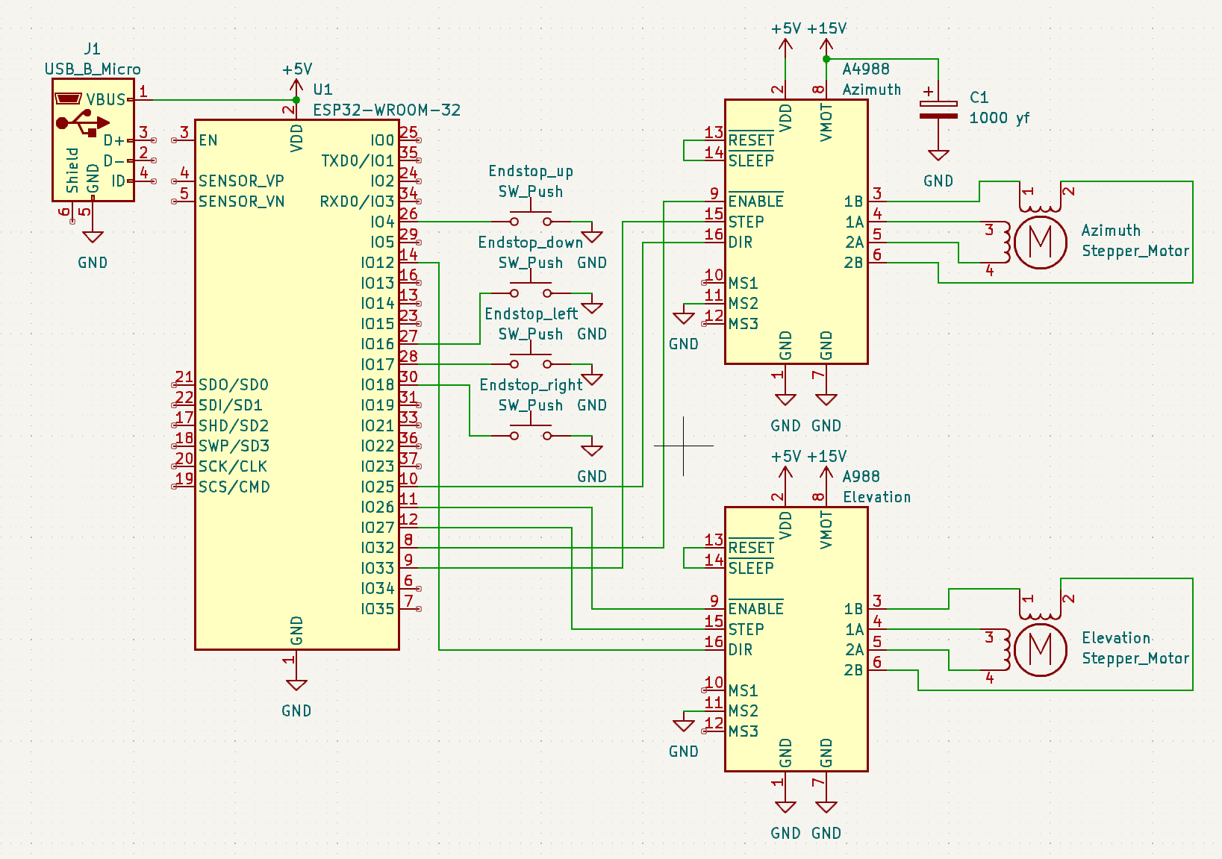Click the RESET pin label on Azimuth A4988

750,140
